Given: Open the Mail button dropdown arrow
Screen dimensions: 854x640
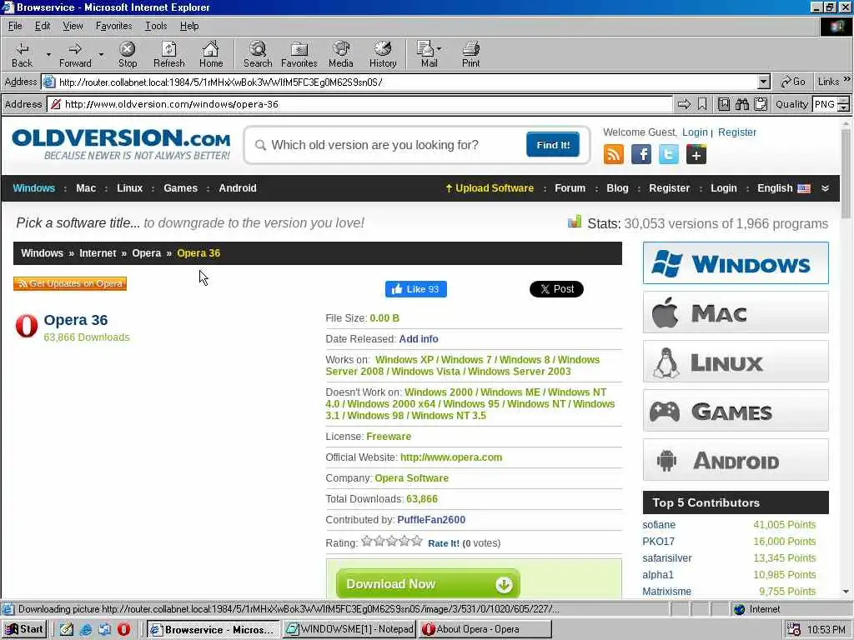Looking at the screenshot, I should click(x=439, y=48).
